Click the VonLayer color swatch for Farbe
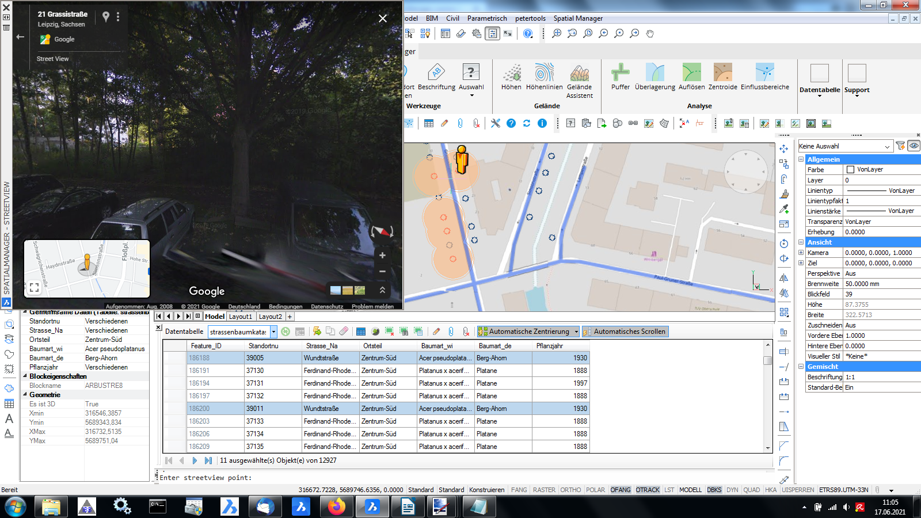Screen dimensions: 921x518 (850, 169)
